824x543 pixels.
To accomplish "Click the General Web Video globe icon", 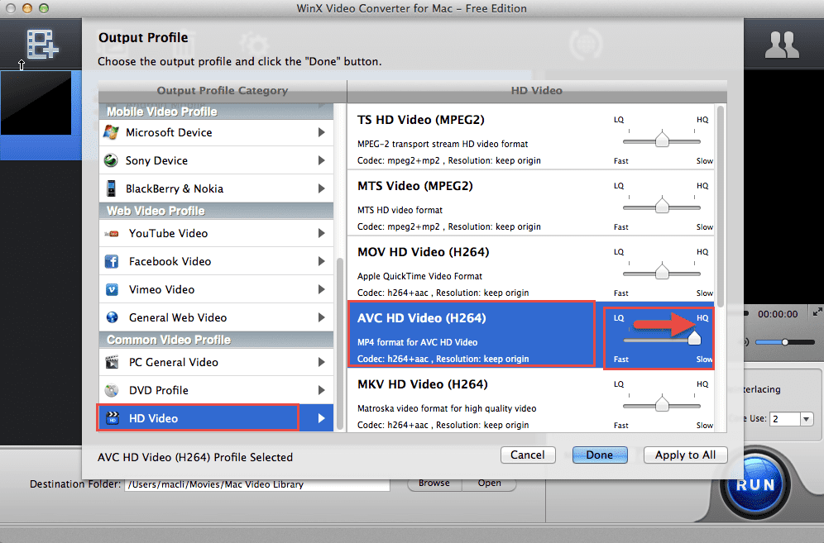I will click(x=112, y=317).
